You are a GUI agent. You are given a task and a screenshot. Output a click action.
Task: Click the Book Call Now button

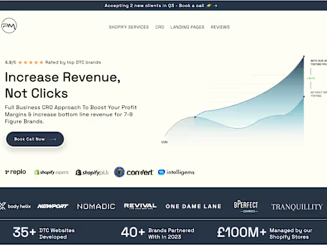pos(35,139)
